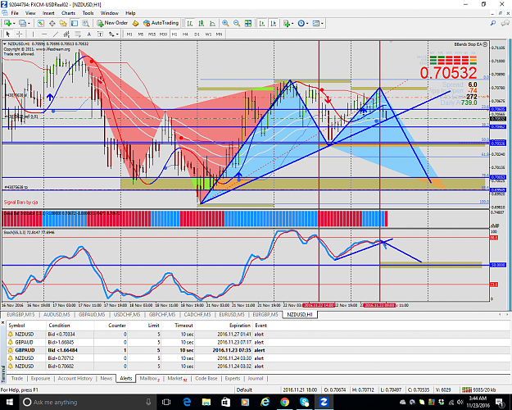Close the Terminal panel with its x

(3, 323)
